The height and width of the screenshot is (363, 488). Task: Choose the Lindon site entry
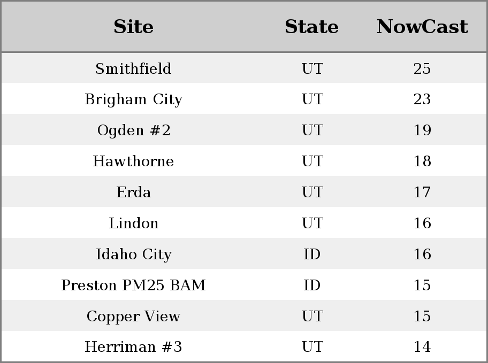tap(133, 223)
